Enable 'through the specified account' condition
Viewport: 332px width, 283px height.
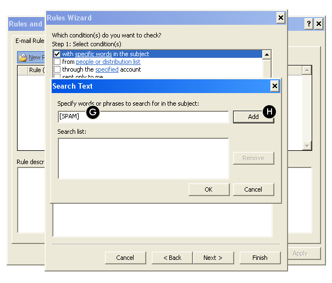[57, 69]
